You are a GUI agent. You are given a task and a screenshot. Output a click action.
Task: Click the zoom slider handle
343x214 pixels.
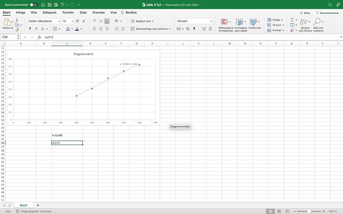point(310,211)
